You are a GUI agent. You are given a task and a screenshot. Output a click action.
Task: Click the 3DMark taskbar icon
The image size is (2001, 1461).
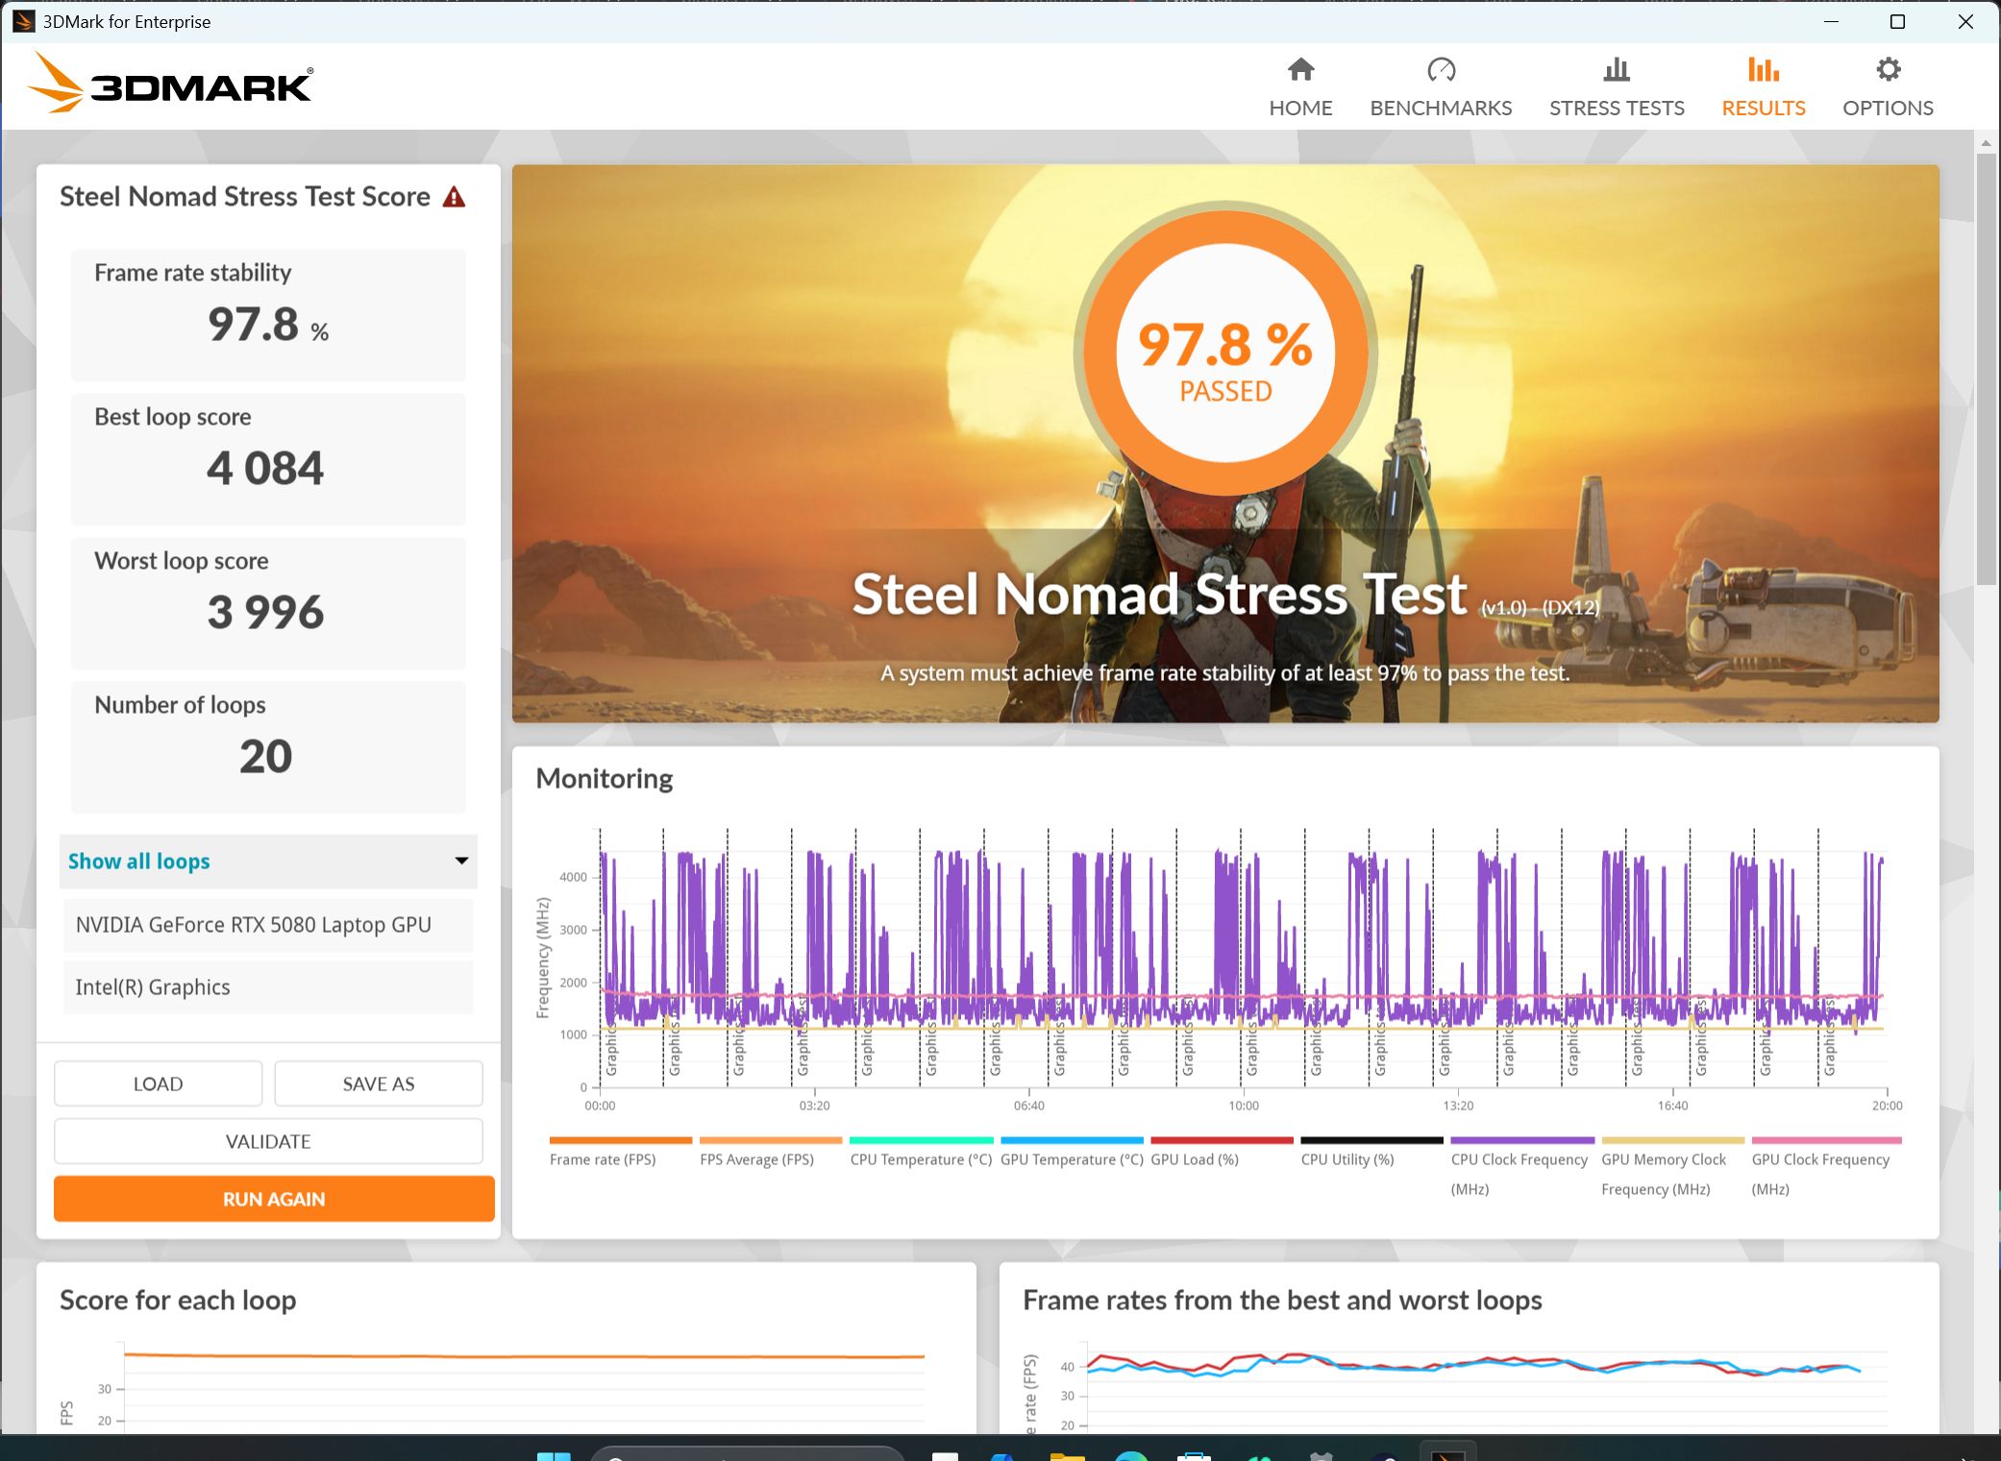tap(1448, 1452)
